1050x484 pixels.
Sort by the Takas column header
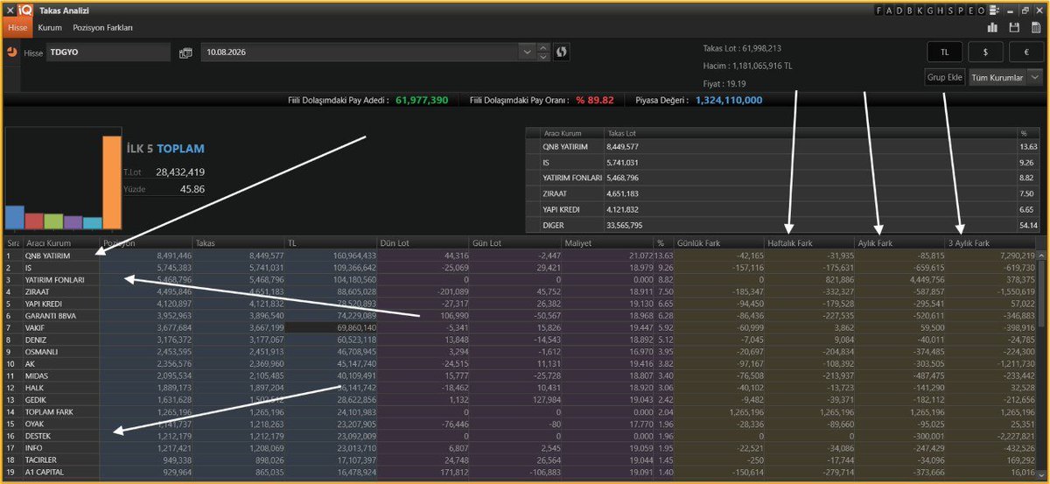point(238,242)
